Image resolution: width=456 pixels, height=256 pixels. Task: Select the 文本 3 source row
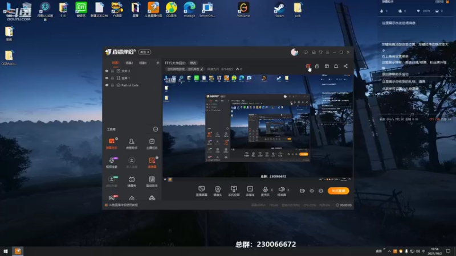point(132,71)
